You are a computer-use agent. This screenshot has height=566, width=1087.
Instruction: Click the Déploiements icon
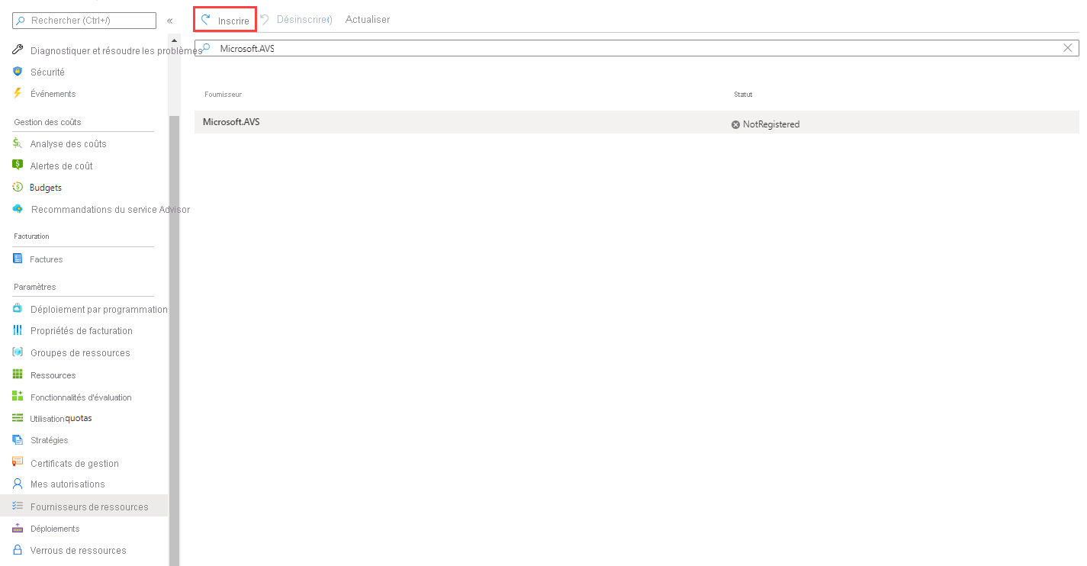[18, 528]
